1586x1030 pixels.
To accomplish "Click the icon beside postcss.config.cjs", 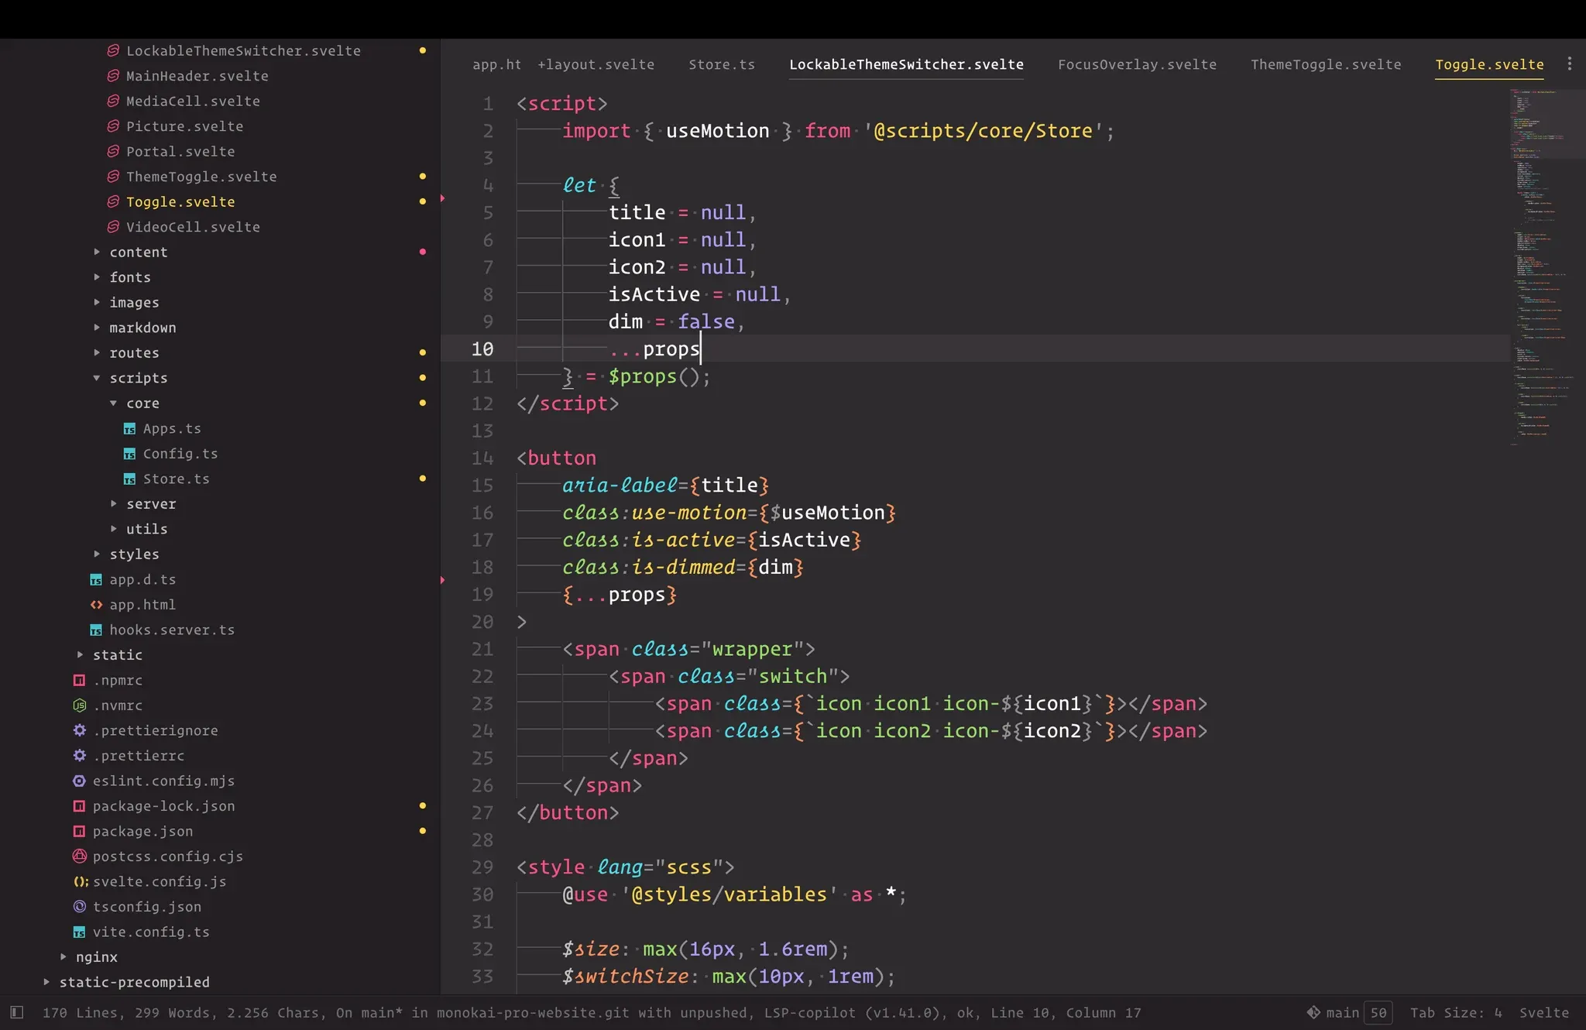I will coord(79,857).
